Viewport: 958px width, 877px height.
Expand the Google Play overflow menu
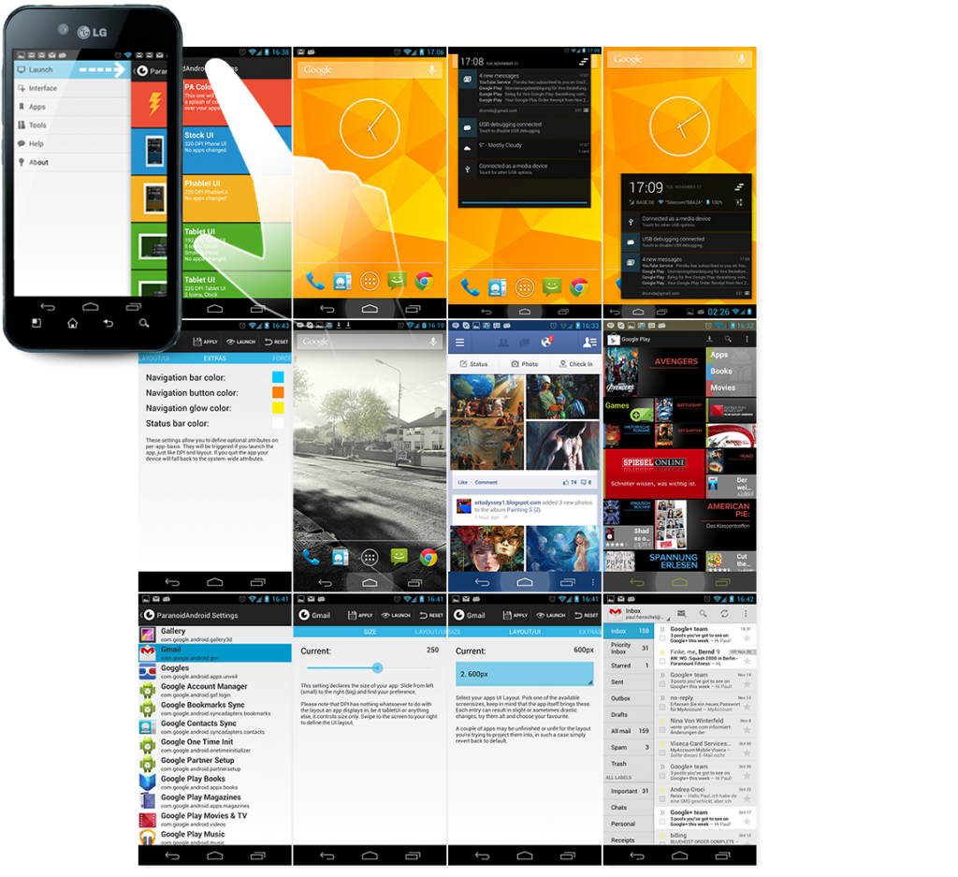tap(747, 339)
